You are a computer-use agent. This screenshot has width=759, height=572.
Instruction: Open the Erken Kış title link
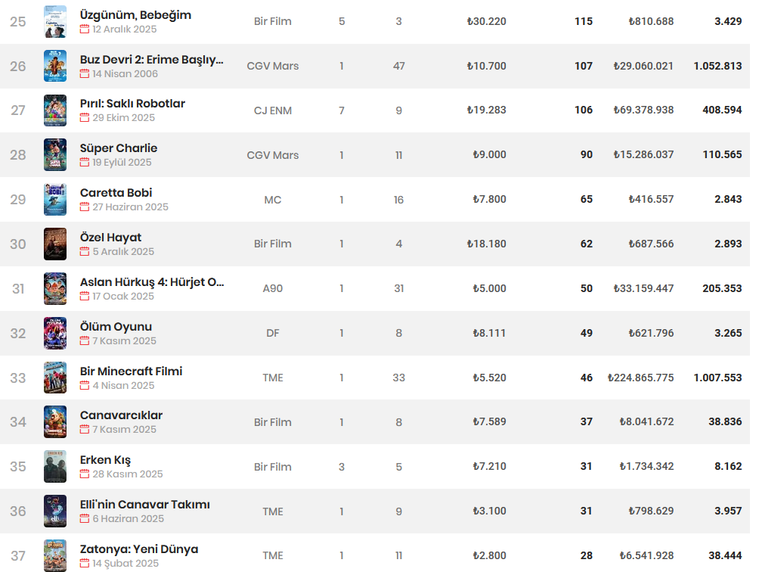[x=106, y=459]
